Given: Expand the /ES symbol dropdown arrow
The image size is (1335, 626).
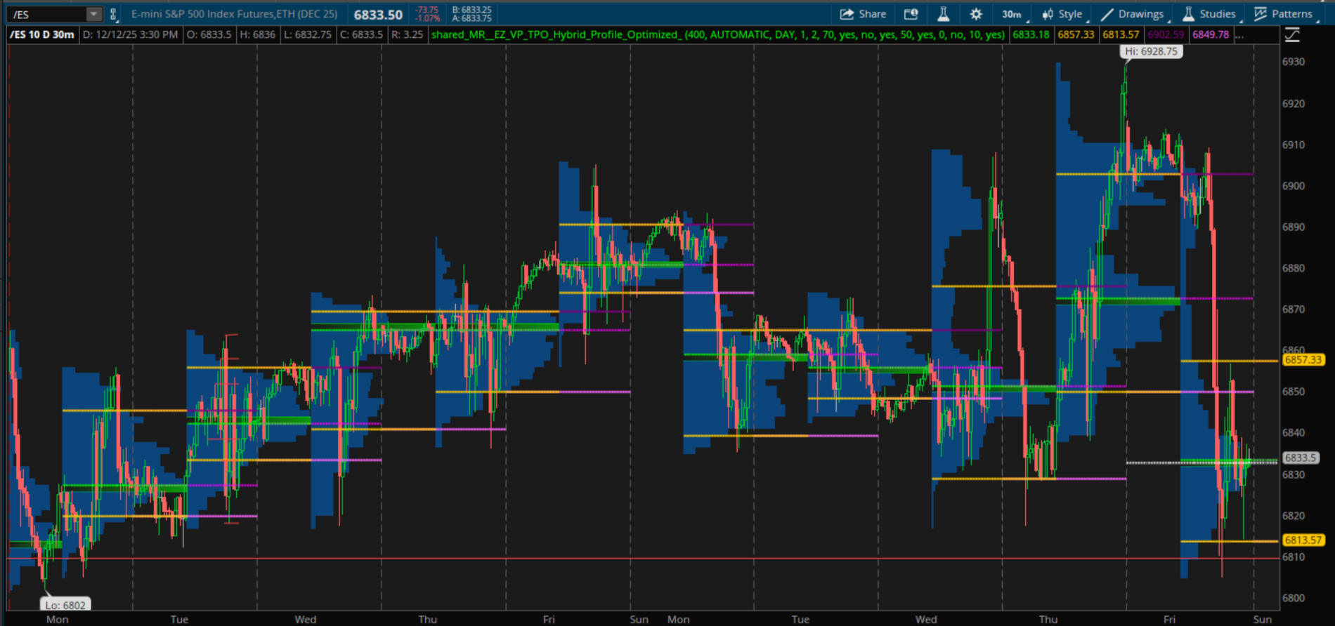Looking at the screenshot, I should point(93,14).
